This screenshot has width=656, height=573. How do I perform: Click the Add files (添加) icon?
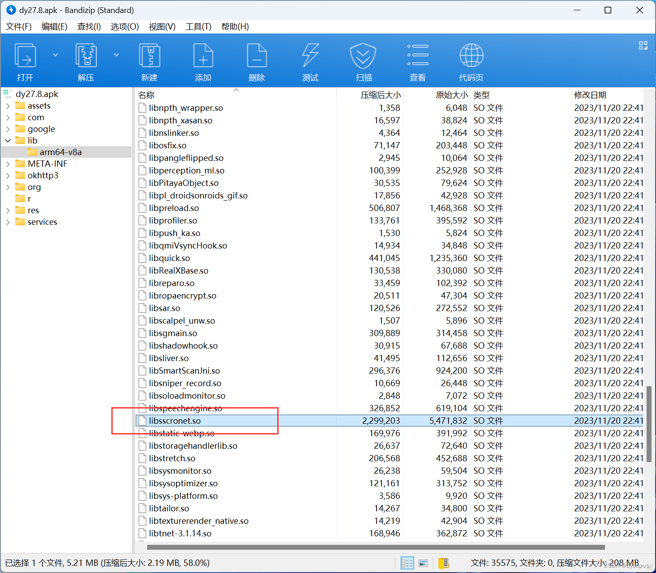(203, 56)
